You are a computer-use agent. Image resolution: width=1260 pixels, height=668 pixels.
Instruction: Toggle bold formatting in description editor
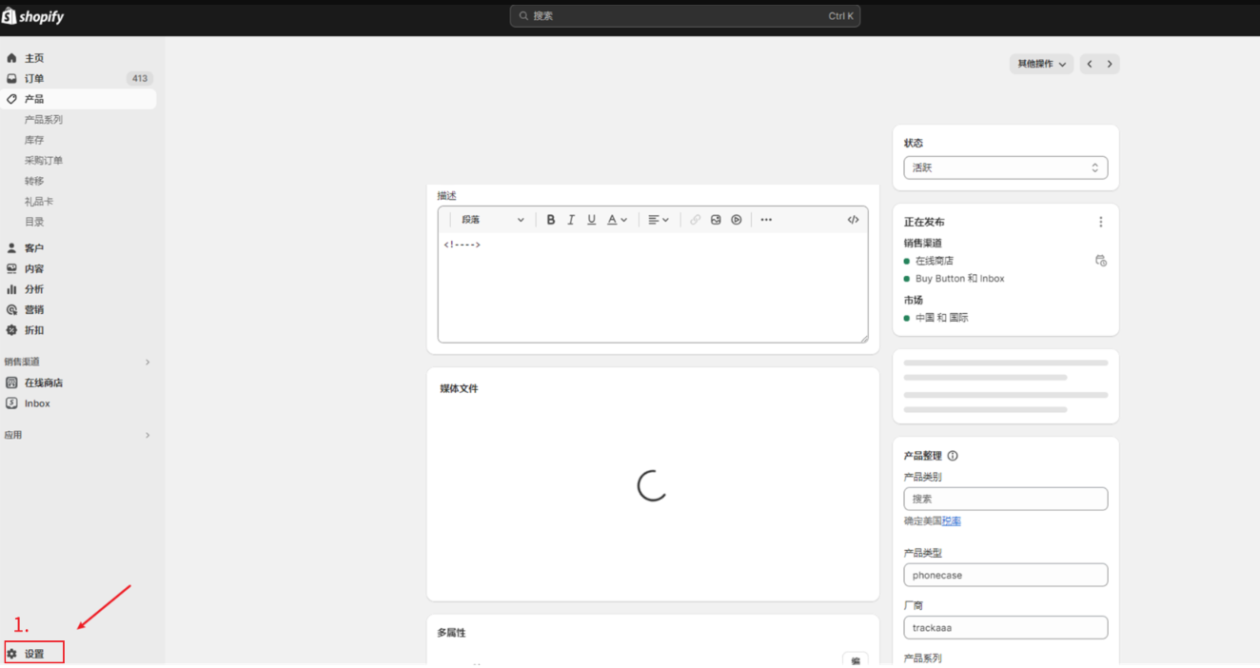pyautogui.click(x=550, y=220)
